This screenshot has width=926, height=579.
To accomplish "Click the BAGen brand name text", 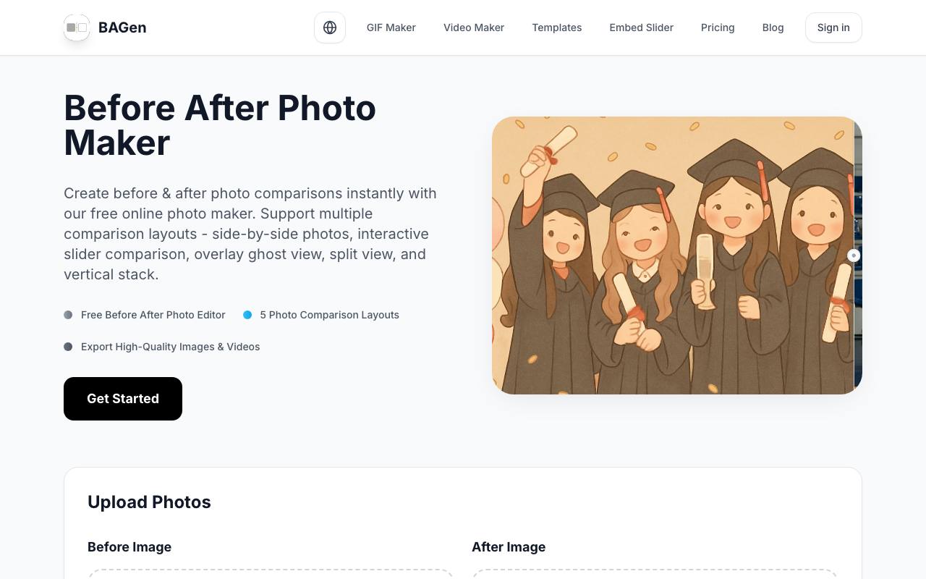I will coord(122,28).
